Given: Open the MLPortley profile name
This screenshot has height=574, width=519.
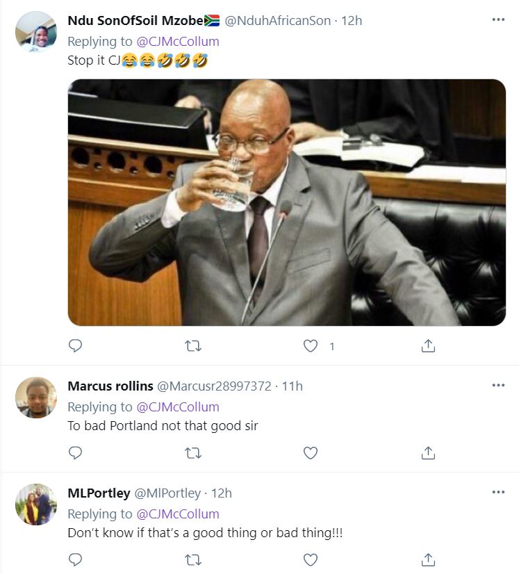Looking at the screenshot, I should click(x=99, y=493).
